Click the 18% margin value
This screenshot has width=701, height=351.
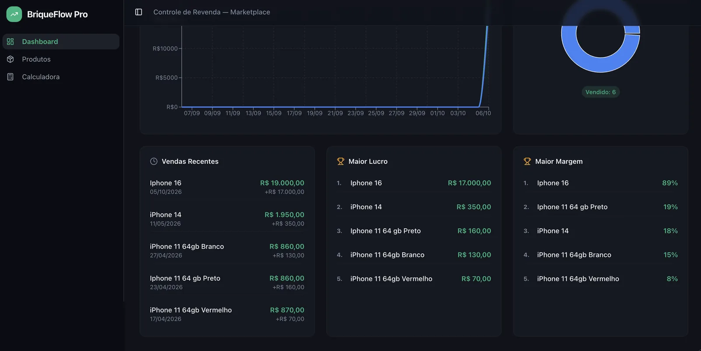coord(670,231)
